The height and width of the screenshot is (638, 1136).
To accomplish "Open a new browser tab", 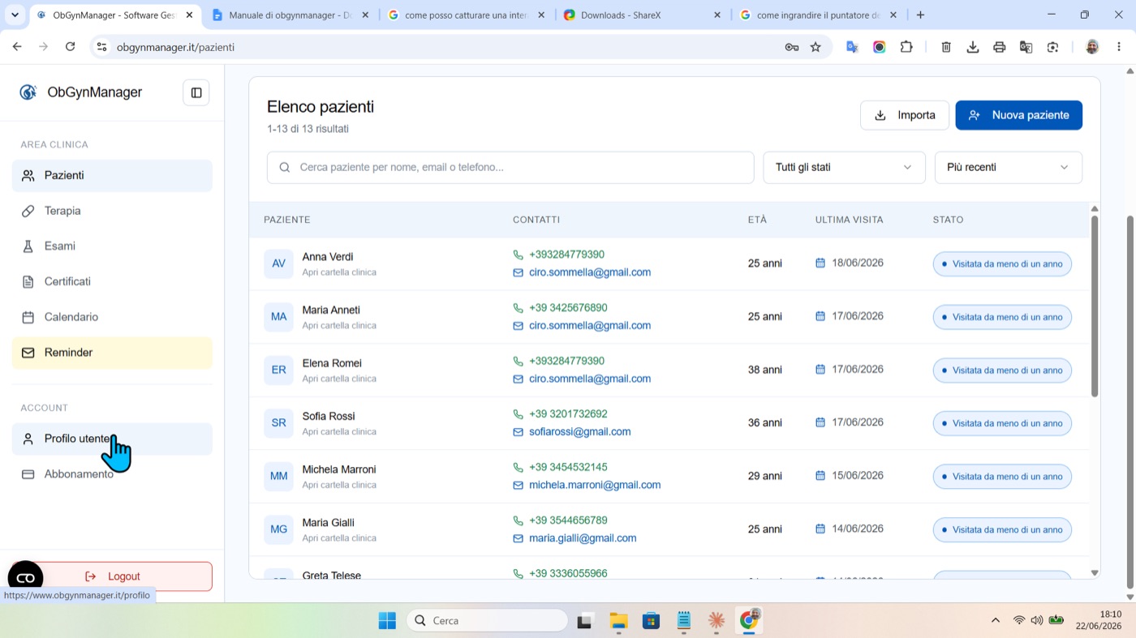I will [920, 15].
